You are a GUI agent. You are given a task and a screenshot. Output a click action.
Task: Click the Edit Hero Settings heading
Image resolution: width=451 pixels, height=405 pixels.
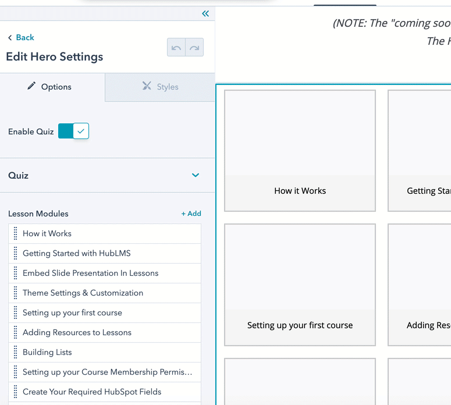[54, 56]
